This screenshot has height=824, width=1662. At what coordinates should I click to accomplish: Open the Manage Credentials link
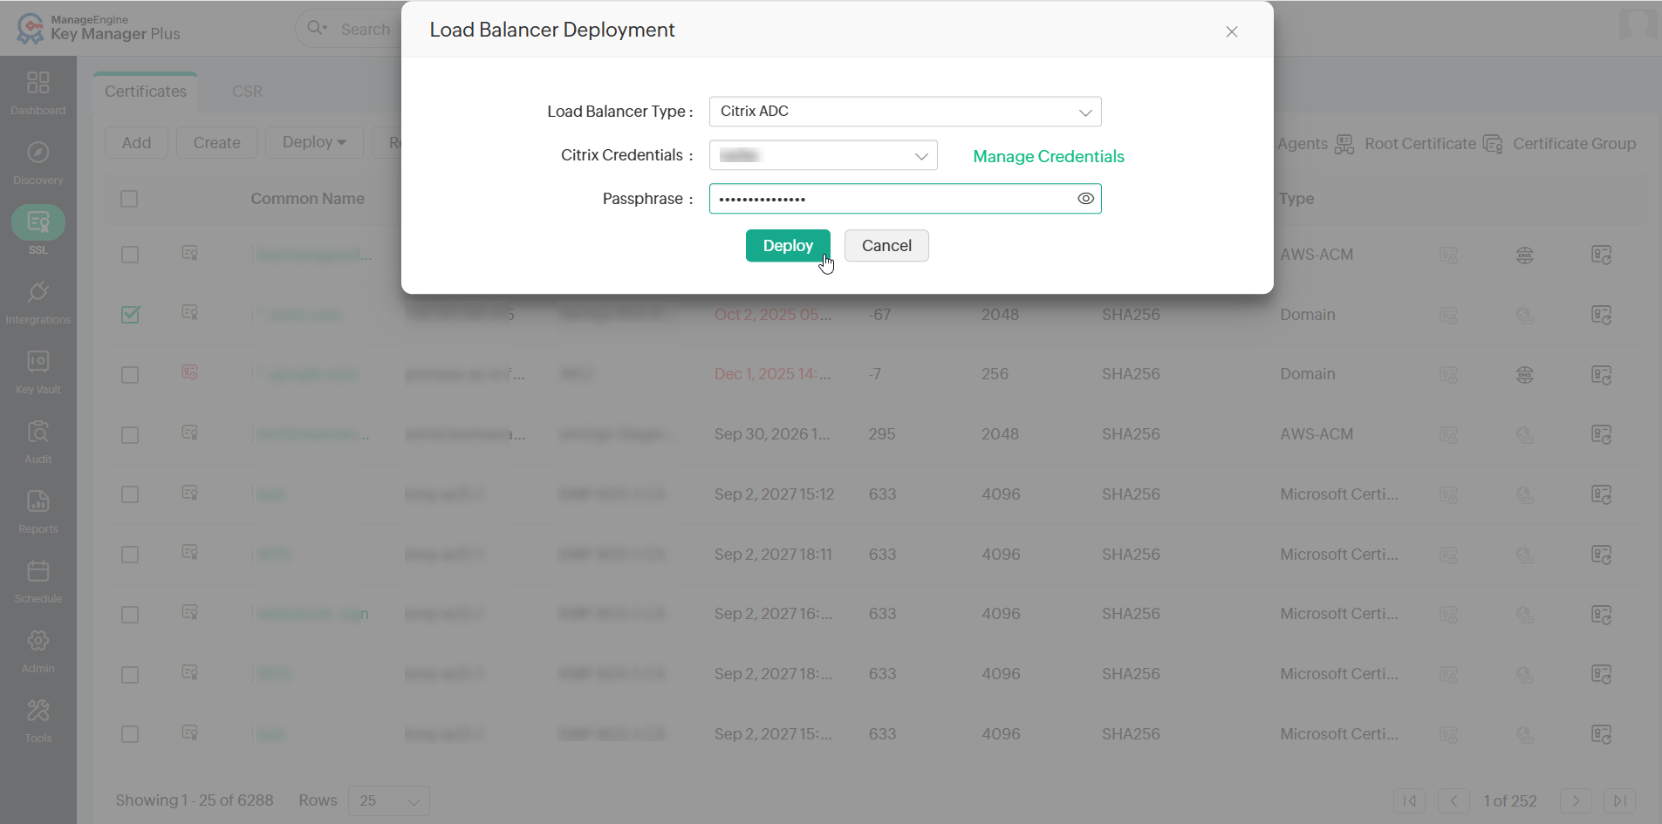point(1049,156)
